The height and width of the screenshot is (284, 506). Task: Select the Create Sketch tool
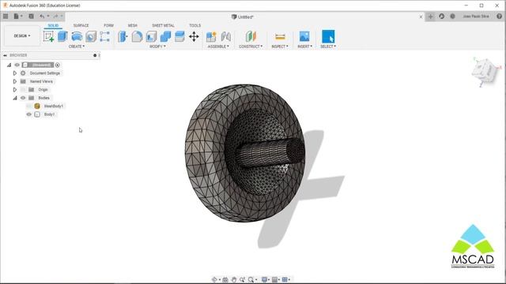[x=48, y=36]
